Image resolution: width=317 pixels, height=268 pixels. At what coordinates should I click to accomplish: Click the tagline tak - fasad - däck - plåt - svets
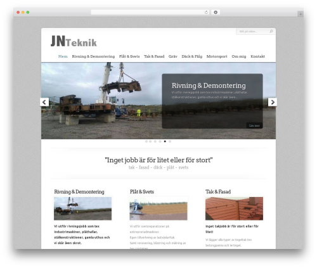(158, 167)
